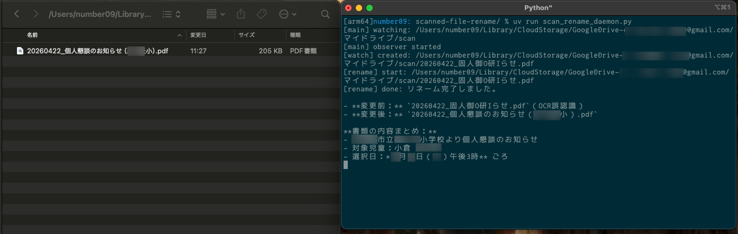Screen dimensions: 738x234
Task: Click the 選択日 line in terminal
Action: (x=426, y=156)
